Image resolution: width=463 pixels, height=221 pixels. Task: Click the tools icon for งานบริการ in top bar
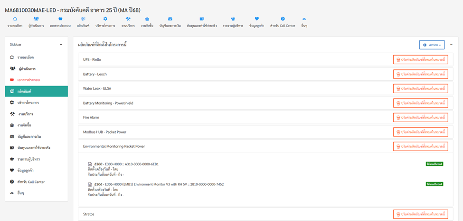tap(128, 19)
